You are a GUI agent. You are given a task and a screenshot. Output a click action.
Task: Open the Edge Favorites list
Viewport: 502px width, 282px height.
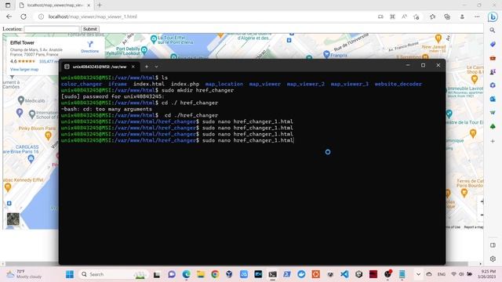click(x=432, y=16)
